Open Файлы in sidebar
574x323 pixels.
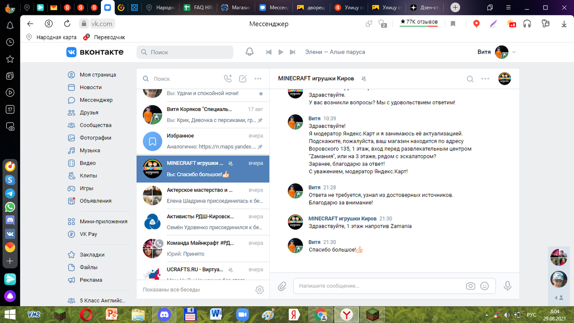pos(88,267)
